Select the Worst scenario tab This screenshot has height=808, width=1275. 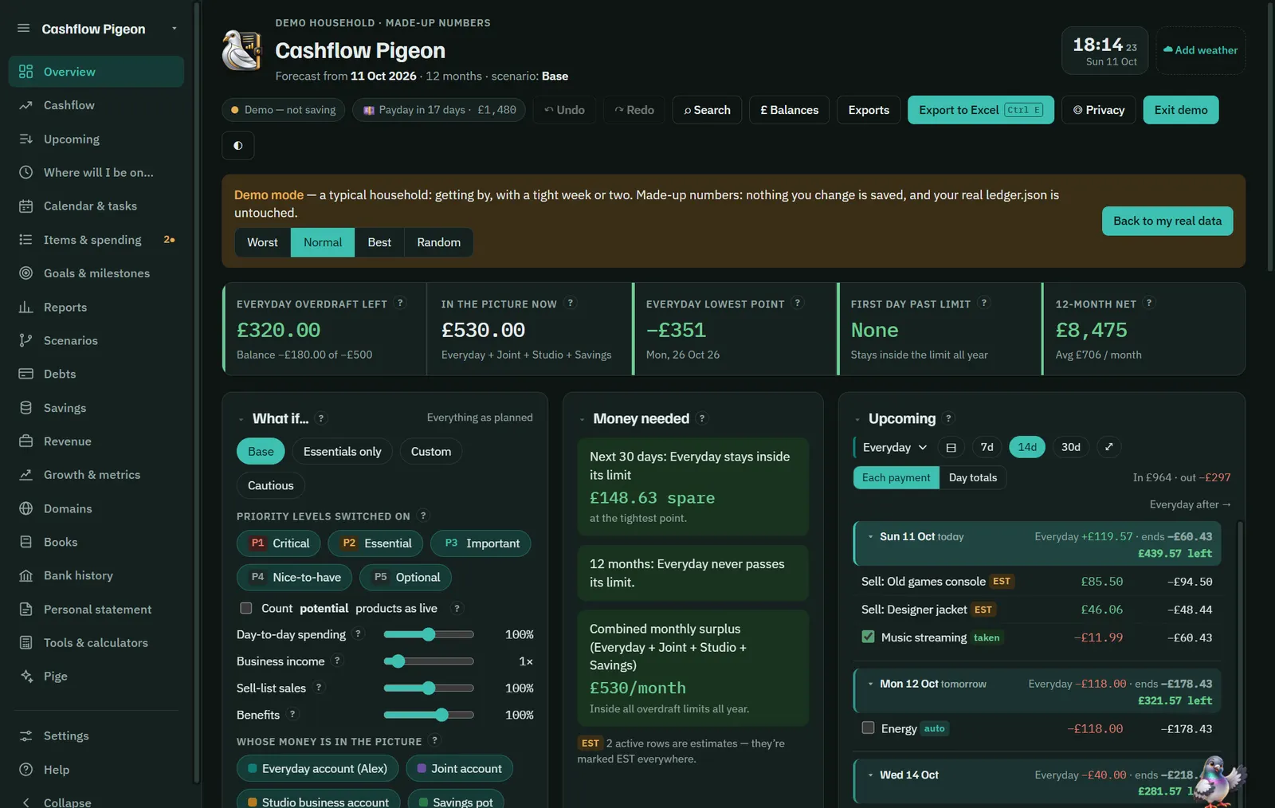click(x=263, y=242)
